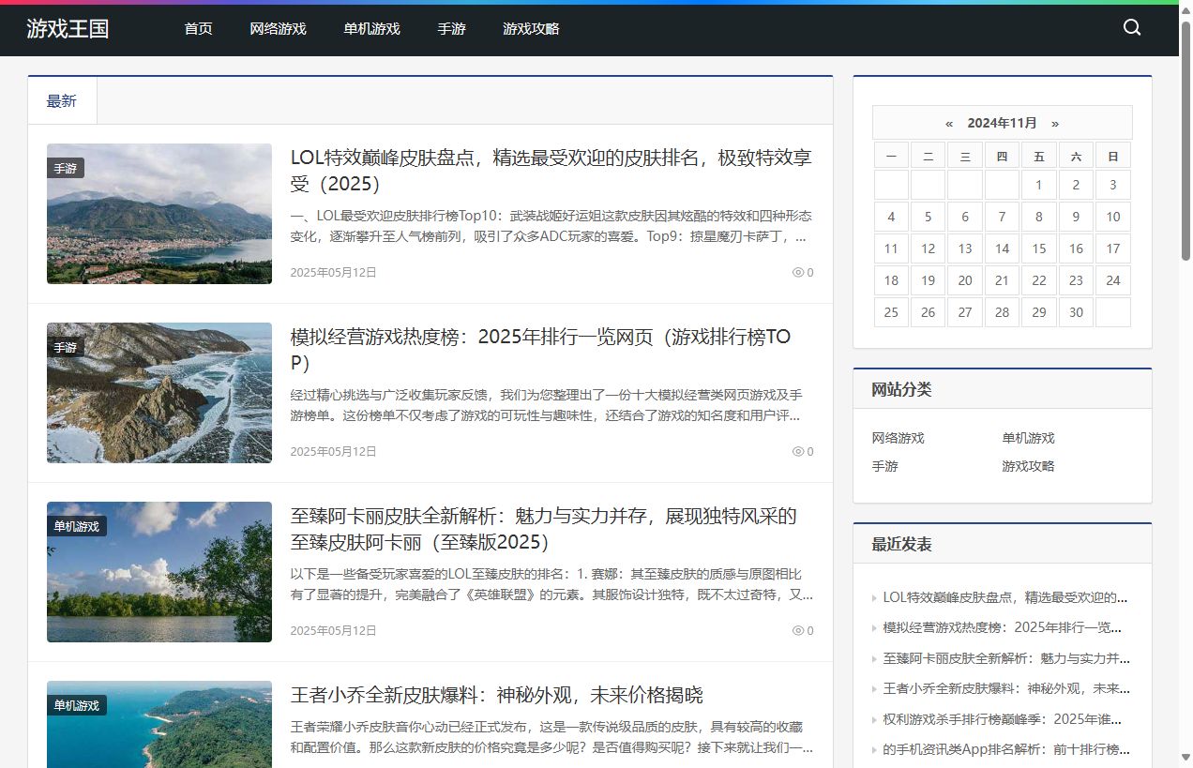Image resolution: width=1193 pixels, height=768 pixels.
Task: Click the 手游 category badge on first article
Action: pos(66,169)
